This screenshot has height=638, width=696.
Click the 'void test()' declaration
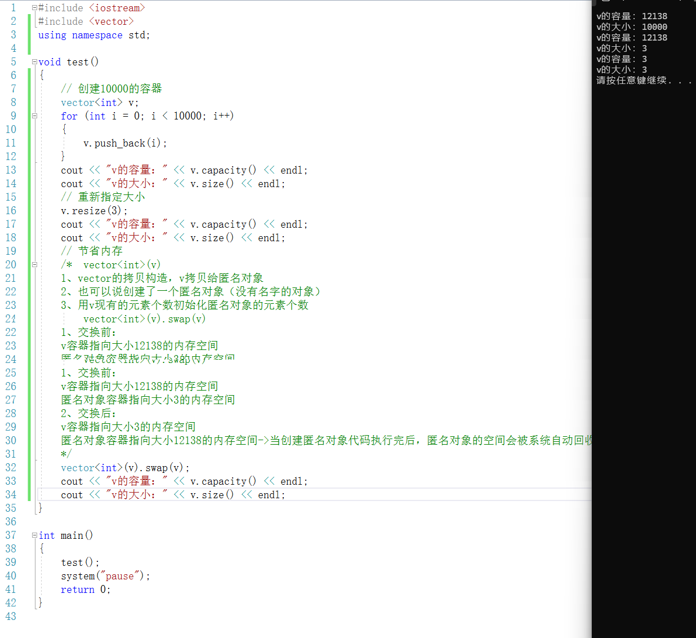pos(69,62)
